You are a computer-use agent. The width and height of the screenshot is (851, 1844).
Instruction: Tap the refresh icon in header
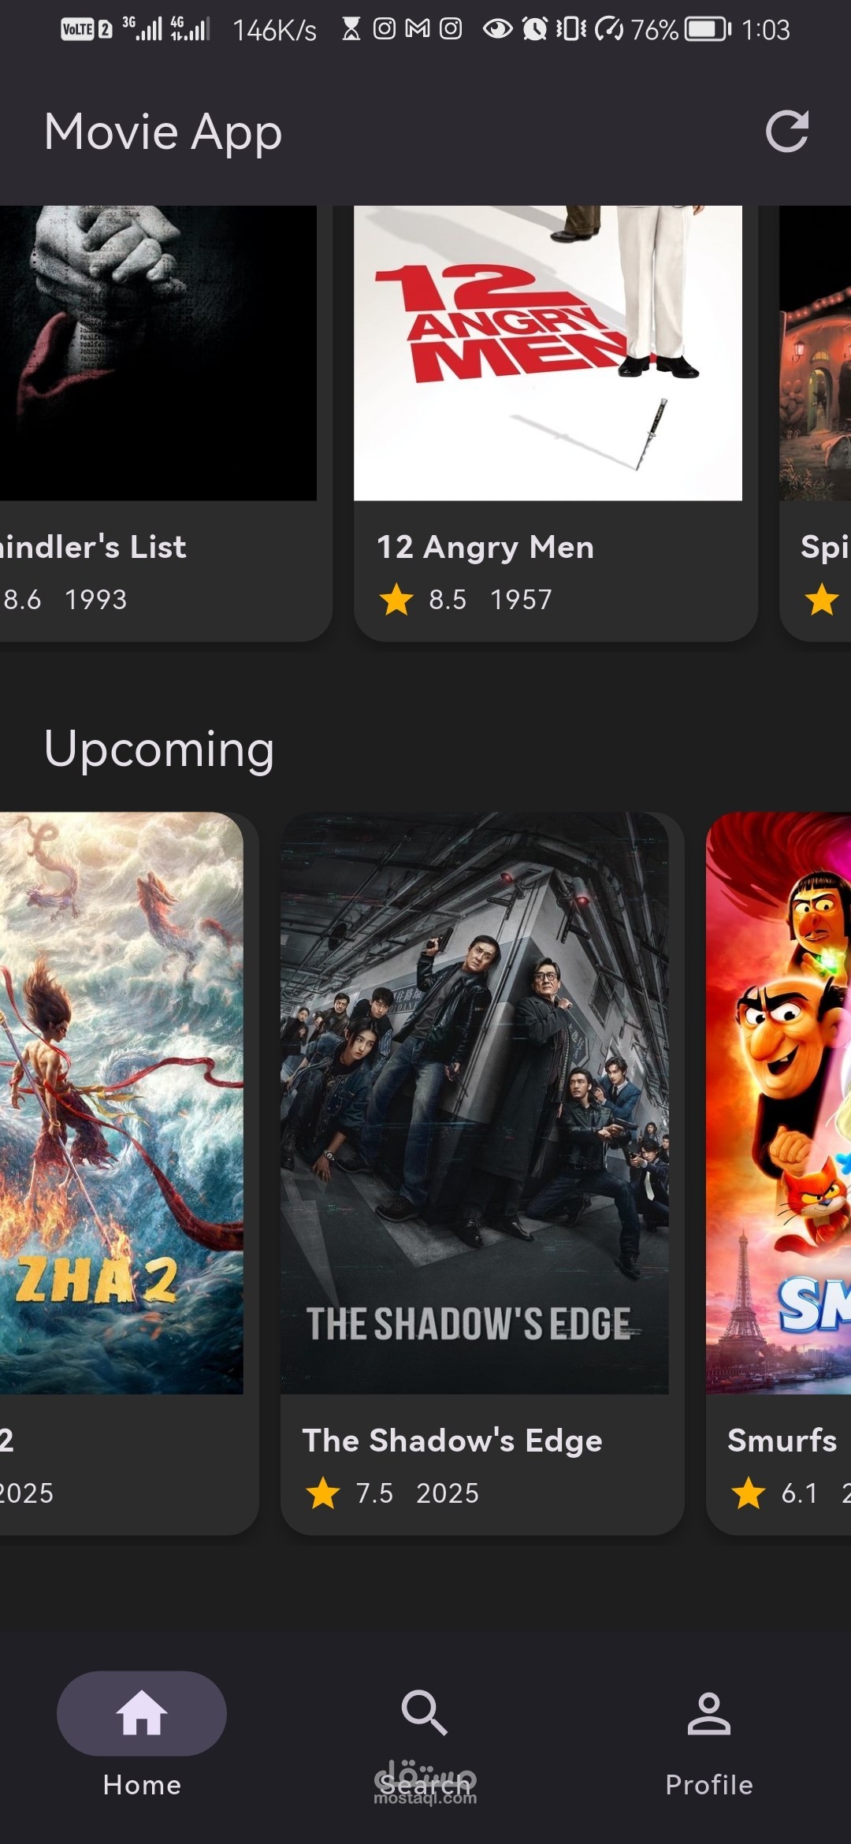787,131
